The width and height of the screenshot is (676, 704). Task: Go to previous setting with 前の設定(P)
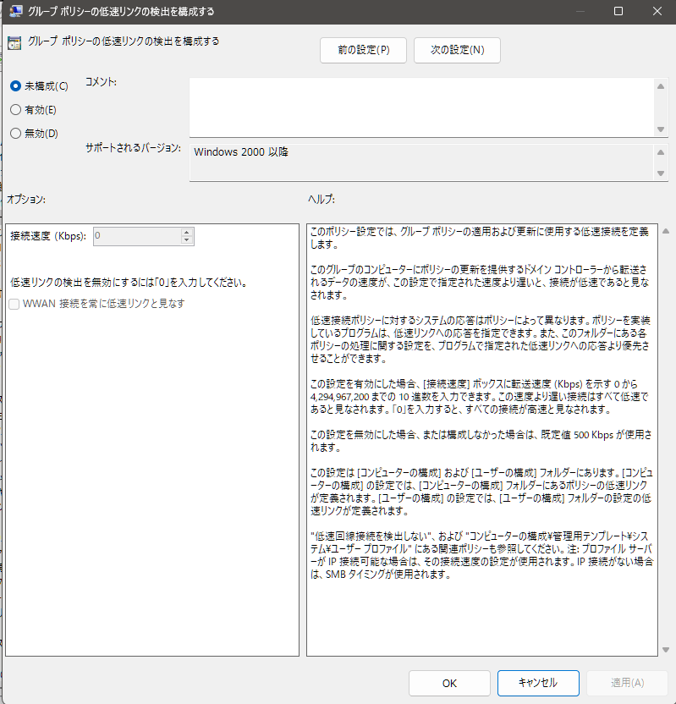click(363, 50)
